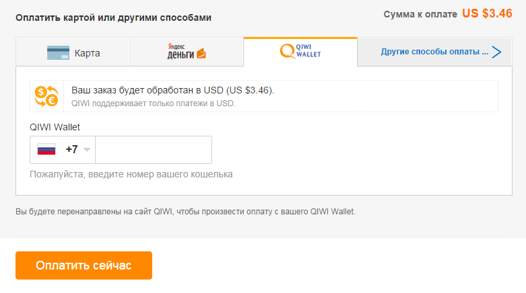This screenshot has width=526, height=293.
Task: Click the QIWI поддерживает только платежи note
Action: tap(154, 103)
